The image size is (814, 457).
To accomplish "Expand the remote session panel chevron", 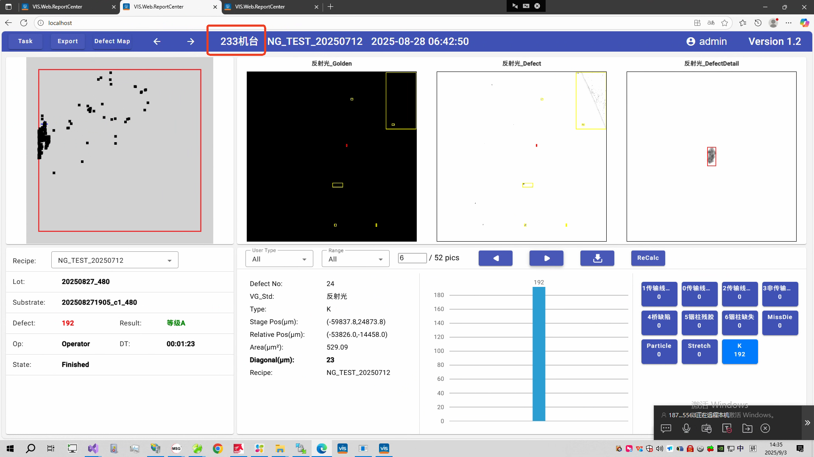I will tap(807, 423).
